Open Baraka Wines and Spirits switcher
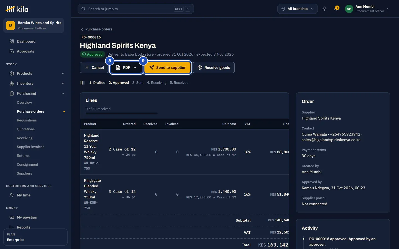Screen dimensions: 399x249 point(34,25)
